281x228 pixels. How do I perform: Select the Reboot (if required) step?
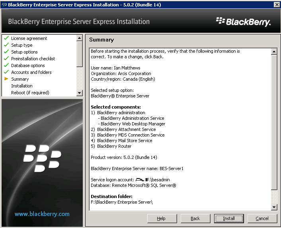(x=30, y=93)
